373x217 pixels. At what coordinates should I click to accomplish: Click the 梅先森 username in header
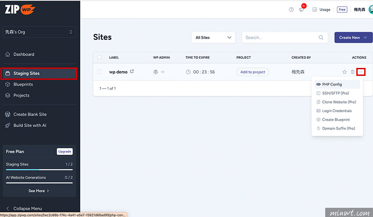point(359,10)
